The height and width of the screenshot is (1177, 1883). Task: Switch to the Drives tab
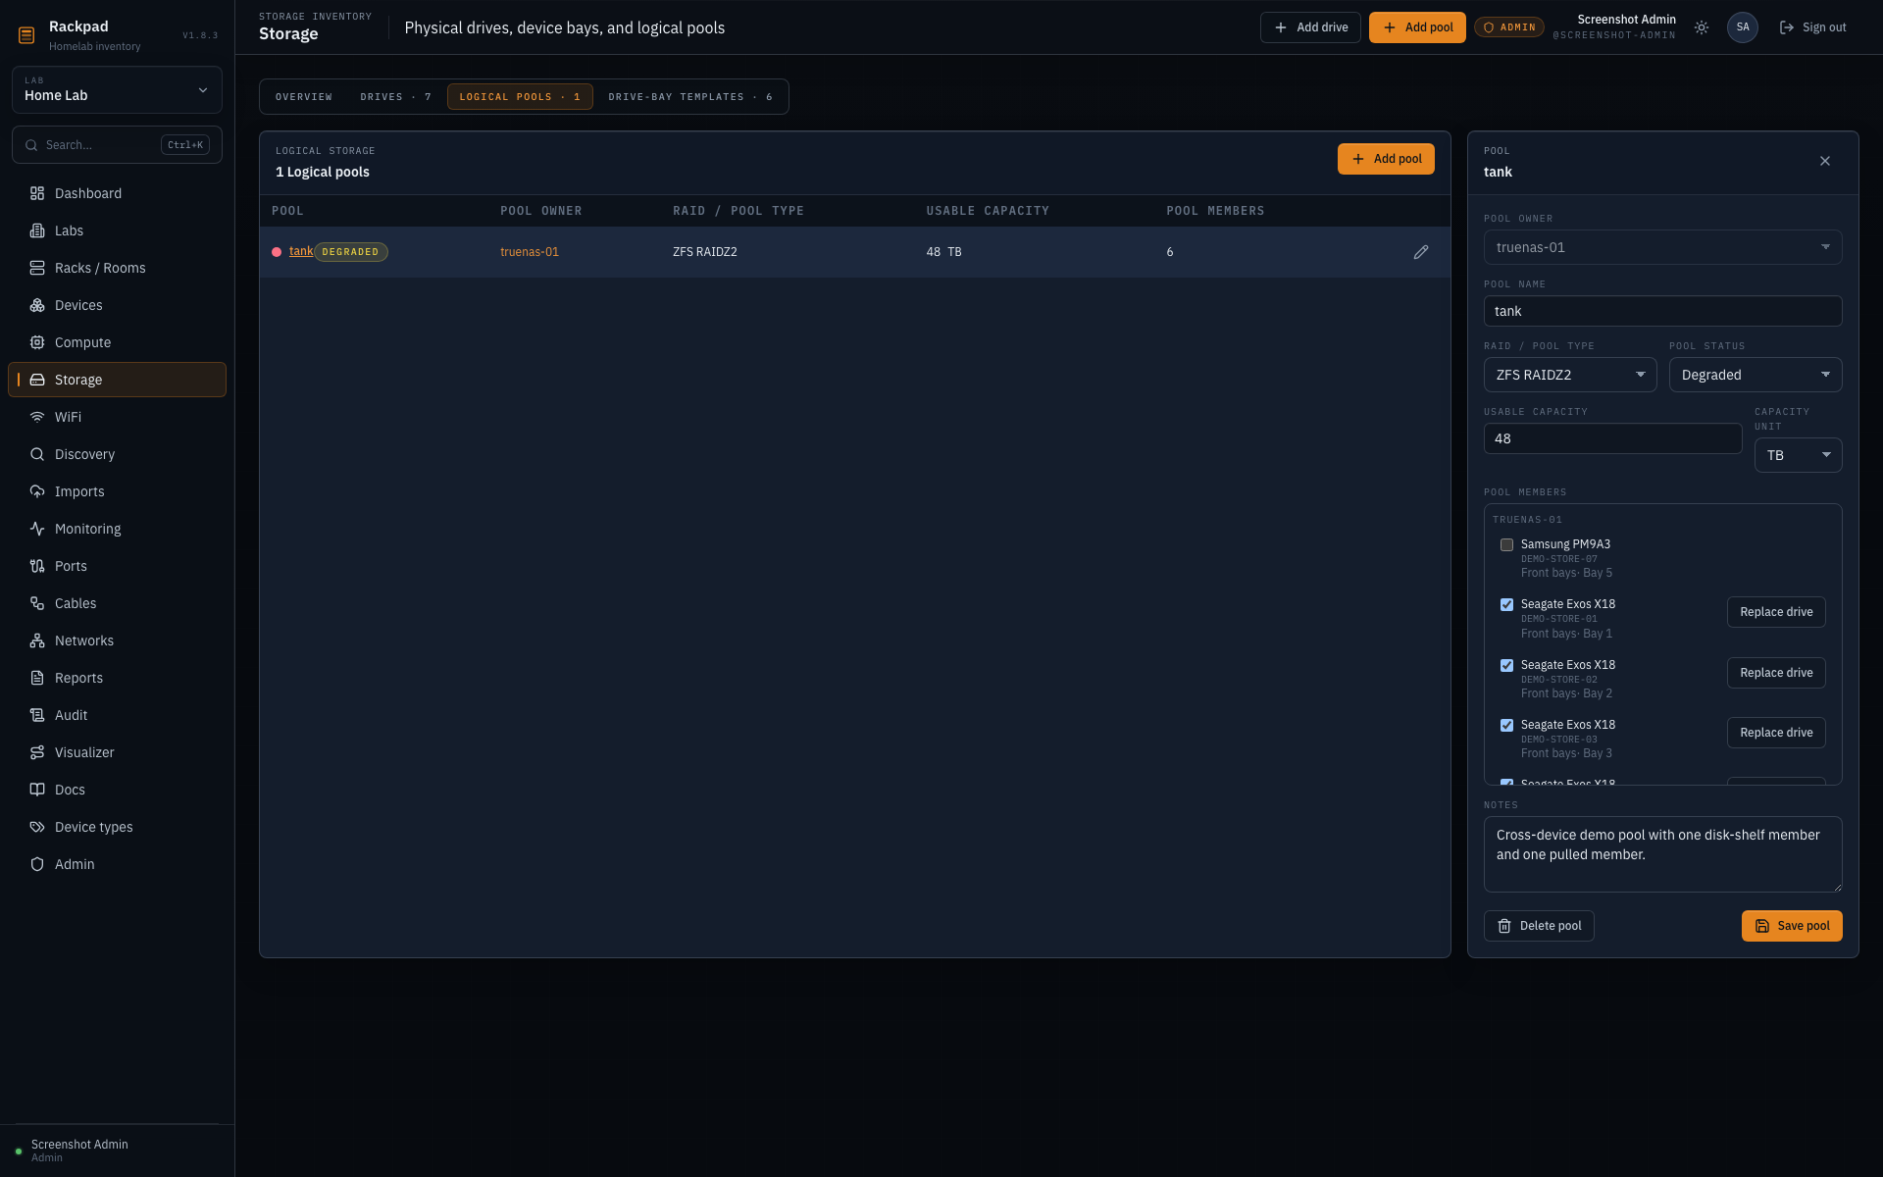395,97
